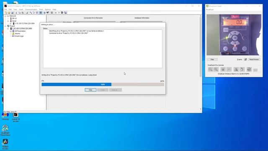Open the View menu
268x151 pixels.
tap(15, 9)
